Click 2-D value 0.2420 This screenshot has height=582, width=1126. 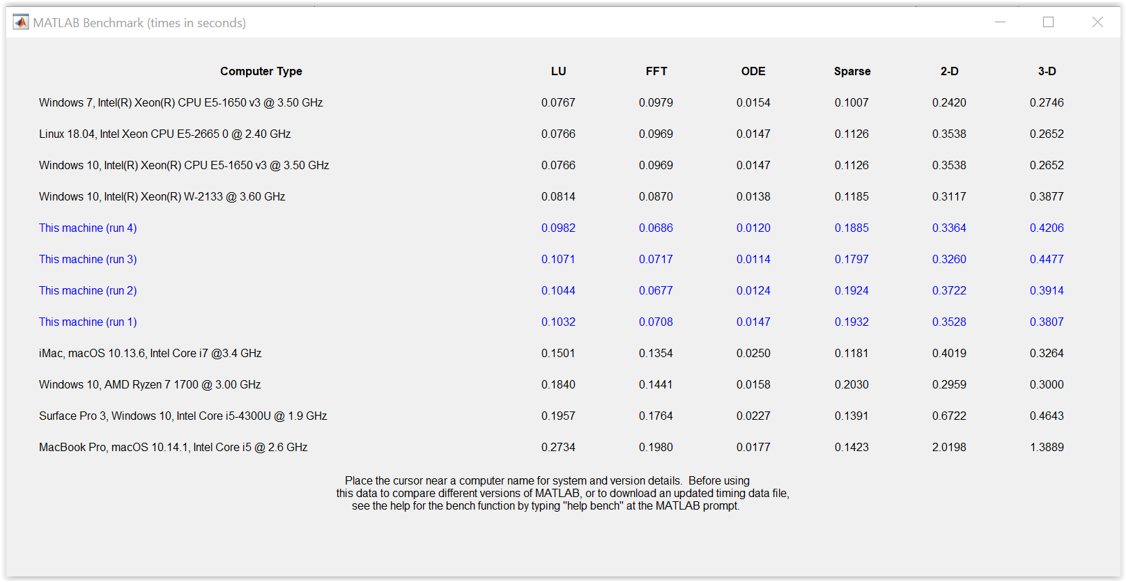950,102
